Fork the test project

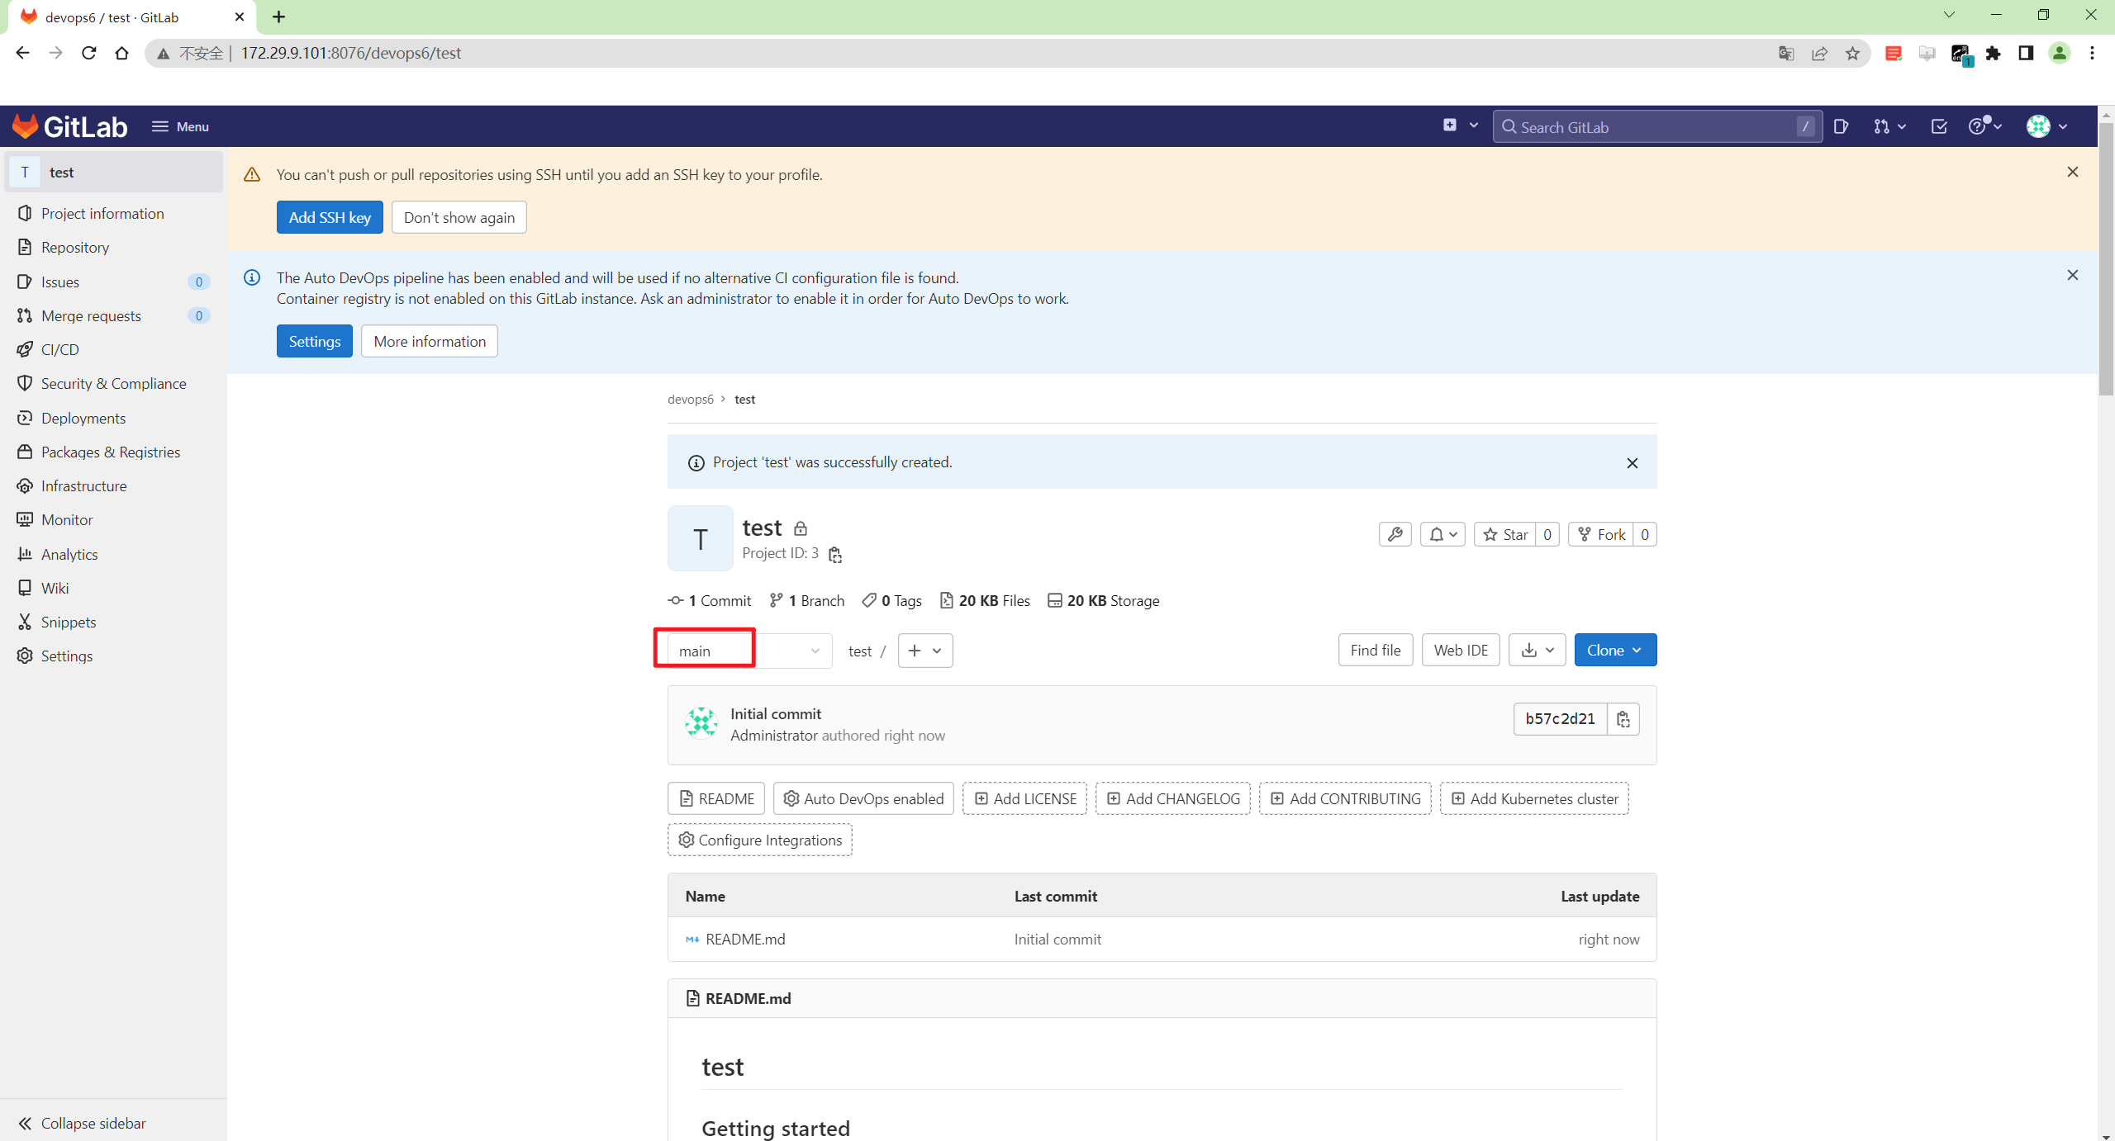1600,534
